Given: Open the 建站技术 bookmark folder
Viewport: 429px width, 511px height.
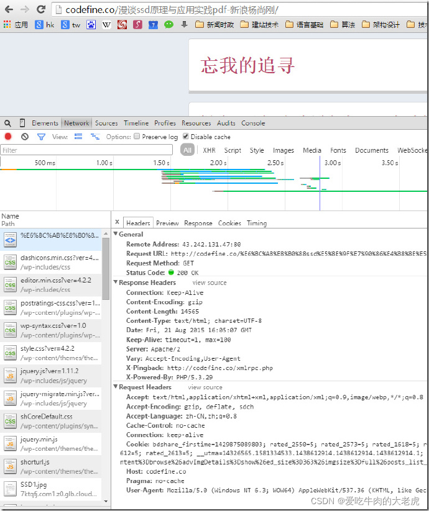Looking at the screenshot, I should (259, 24).
